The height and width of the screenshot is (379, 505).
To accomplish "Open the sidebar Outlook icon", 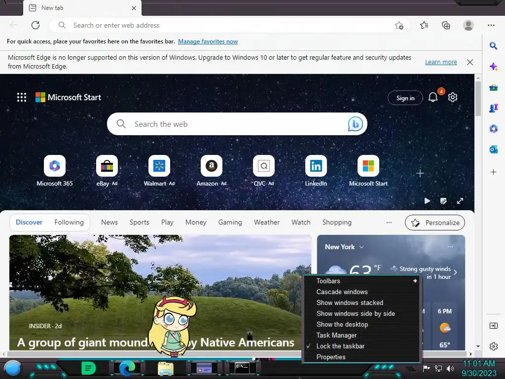I will pyautogui.click(x=493, y=150).
